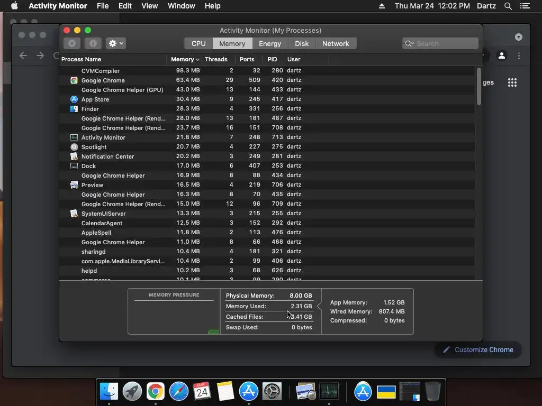
Task: Open Trash in the Dock
Action: [433, 391]
